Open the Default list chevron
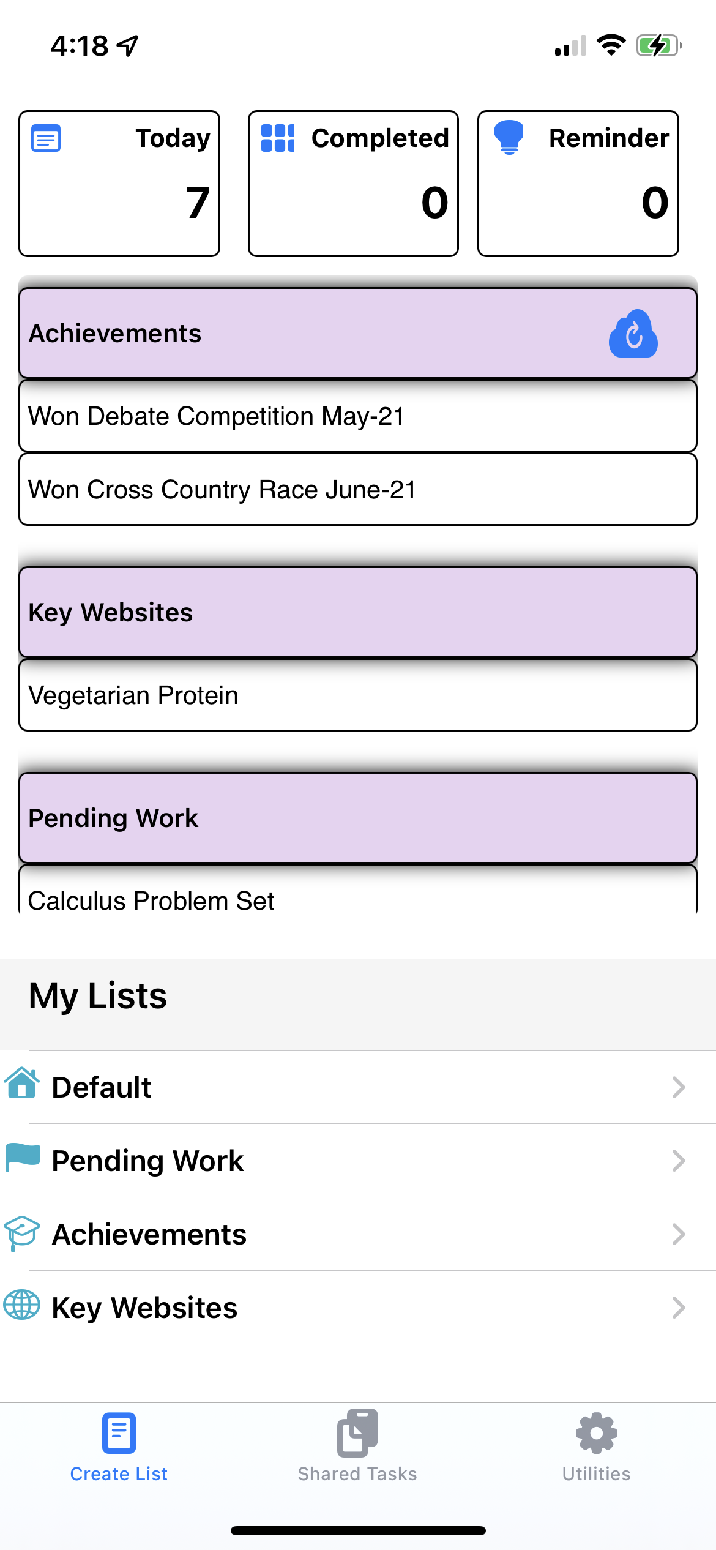This screenshot has height=1550, width=716. (x=678, y=1087)
